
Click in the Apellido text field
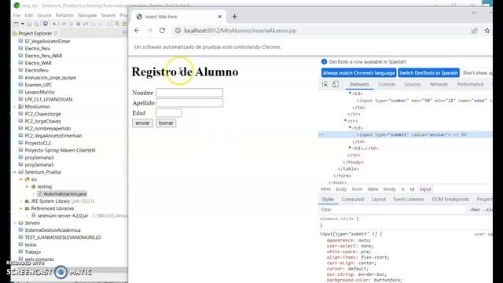point(189,103)
